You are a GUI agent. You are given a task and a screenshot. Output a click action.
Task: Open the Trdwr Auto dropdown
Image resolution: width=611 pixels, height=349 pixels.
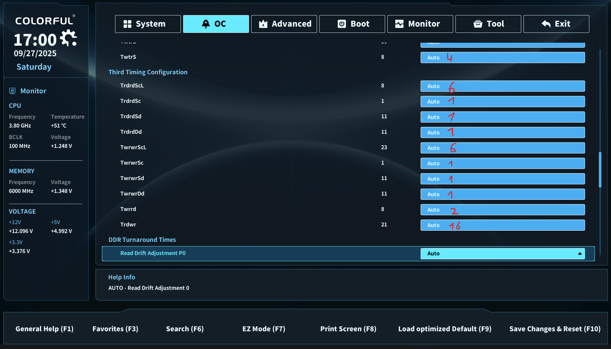[x=503, y=225]
